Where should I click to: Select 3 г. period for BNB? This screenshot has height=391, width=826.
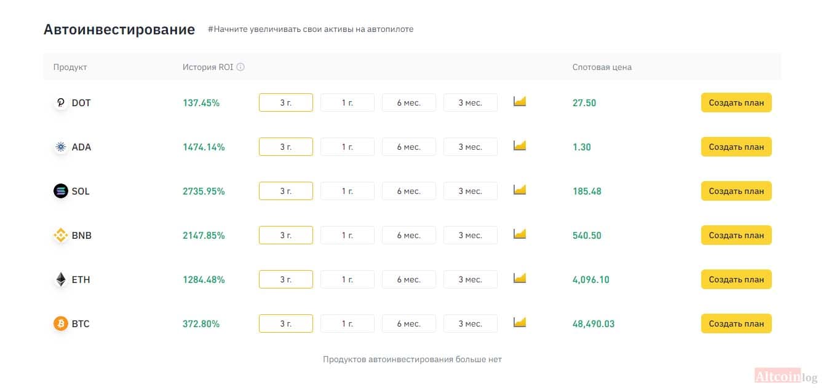point(286,235)
